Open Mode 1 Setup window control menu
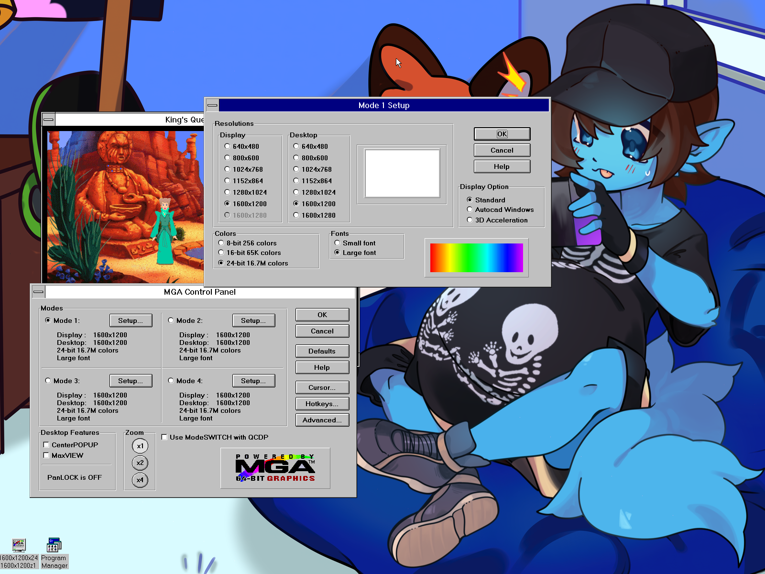 pyautogui.click(x=212, y=105)
